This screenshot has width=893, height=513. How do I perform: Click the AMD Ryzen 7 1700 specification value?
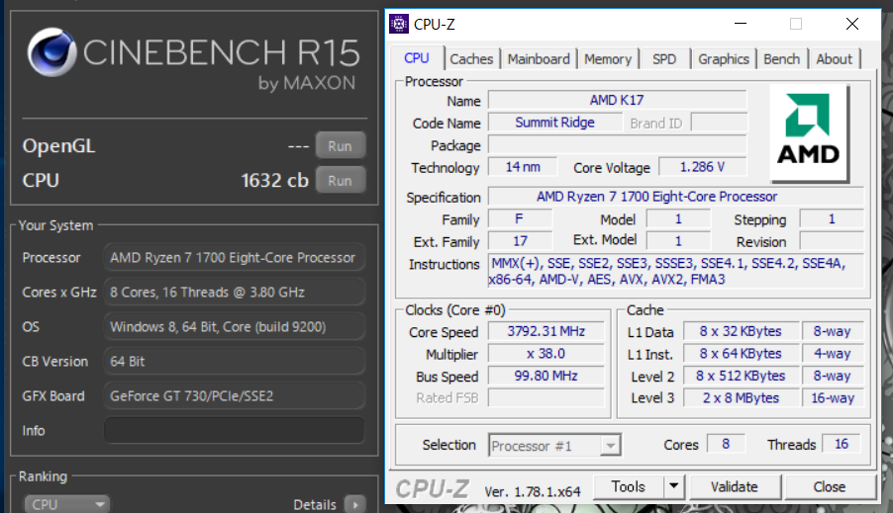676,197
